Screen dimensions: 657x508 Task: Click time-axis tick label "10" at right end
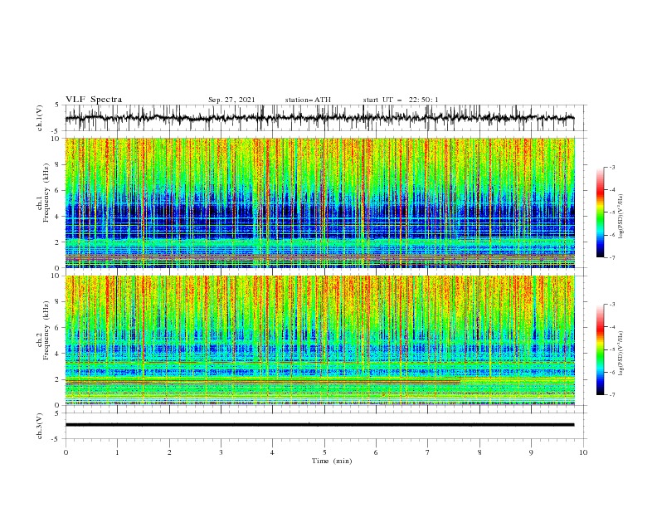[x=583, y=452]
